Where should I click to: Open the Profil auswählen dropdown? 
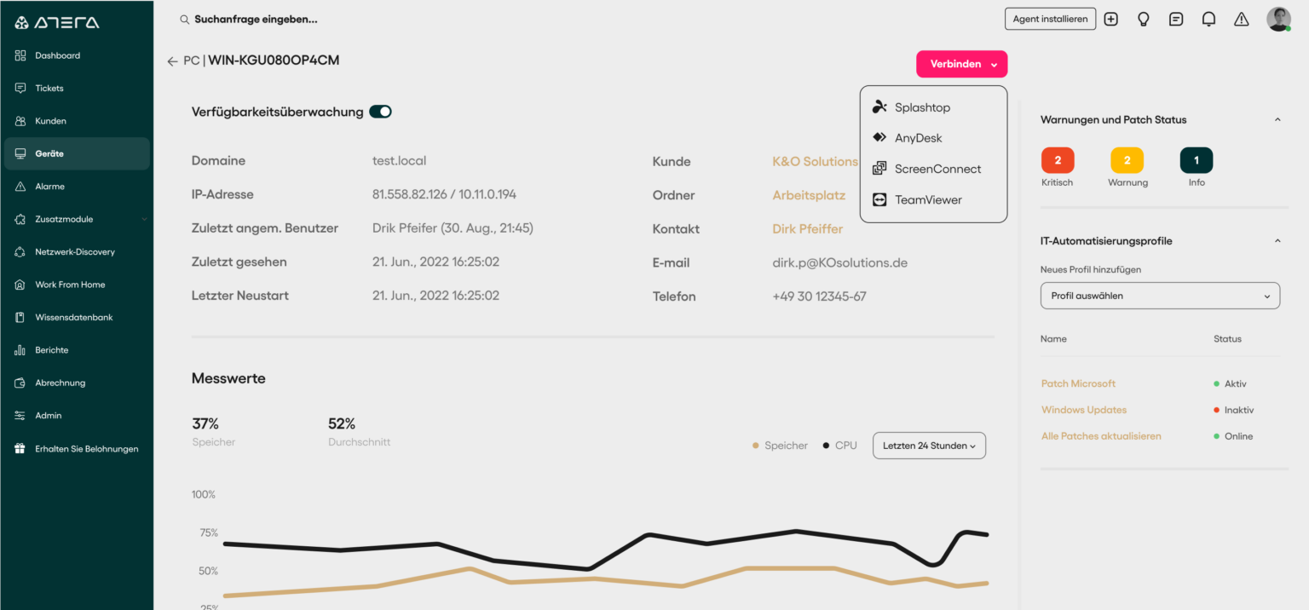click(1160, 296)
